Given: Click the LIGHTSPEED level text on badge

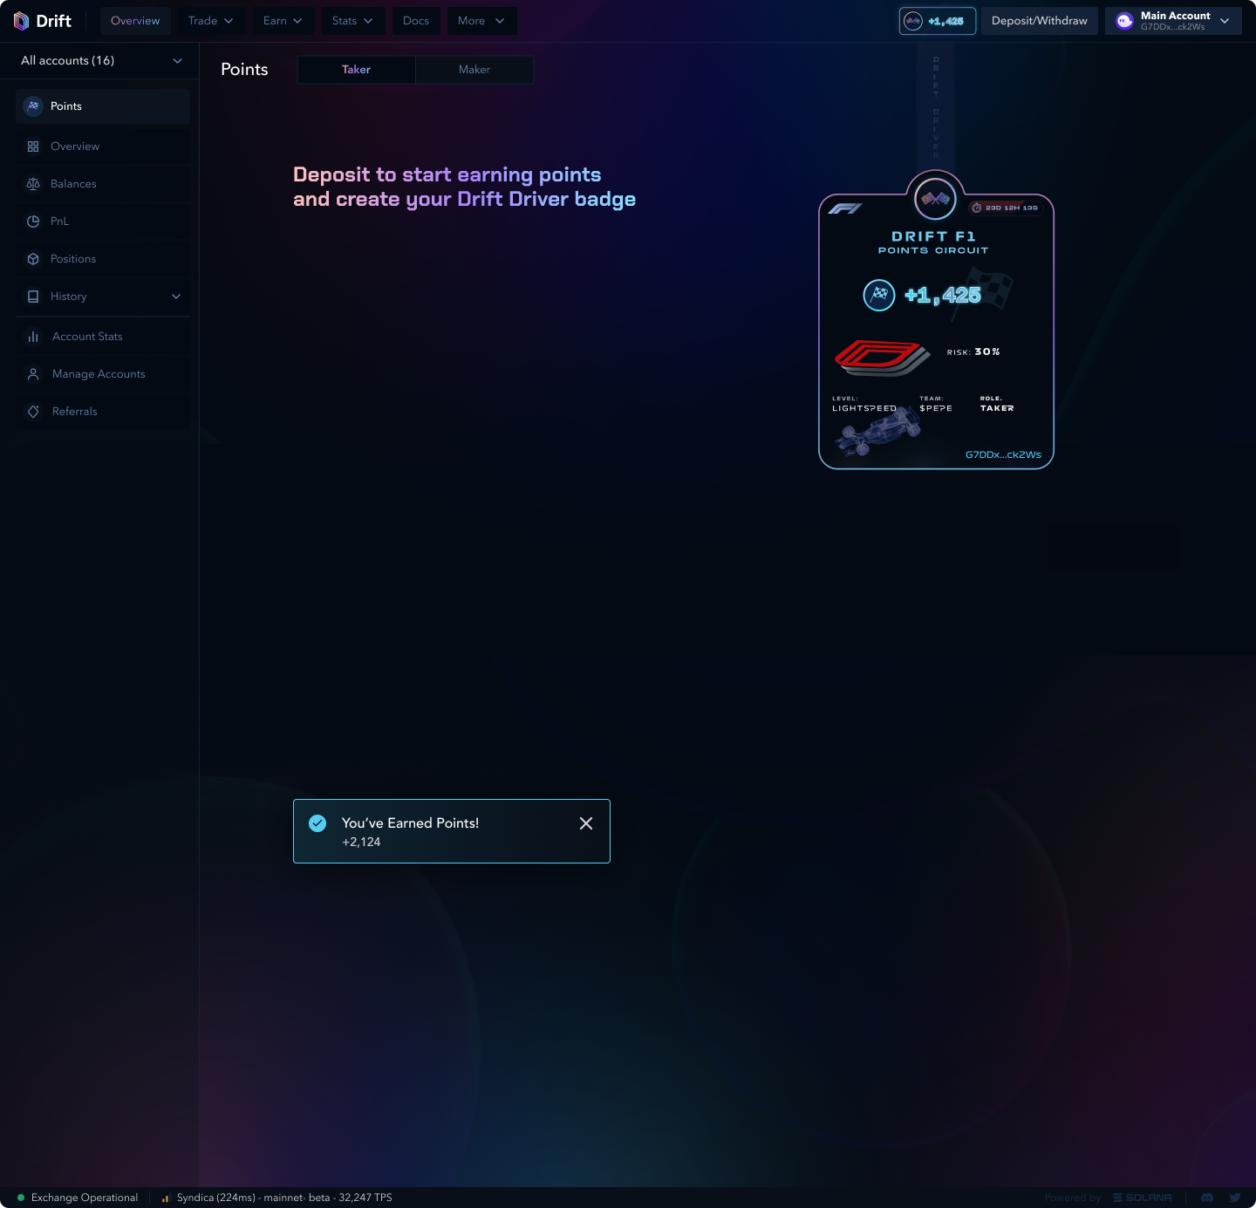Looking at the screenshot, I should point(864,408).
